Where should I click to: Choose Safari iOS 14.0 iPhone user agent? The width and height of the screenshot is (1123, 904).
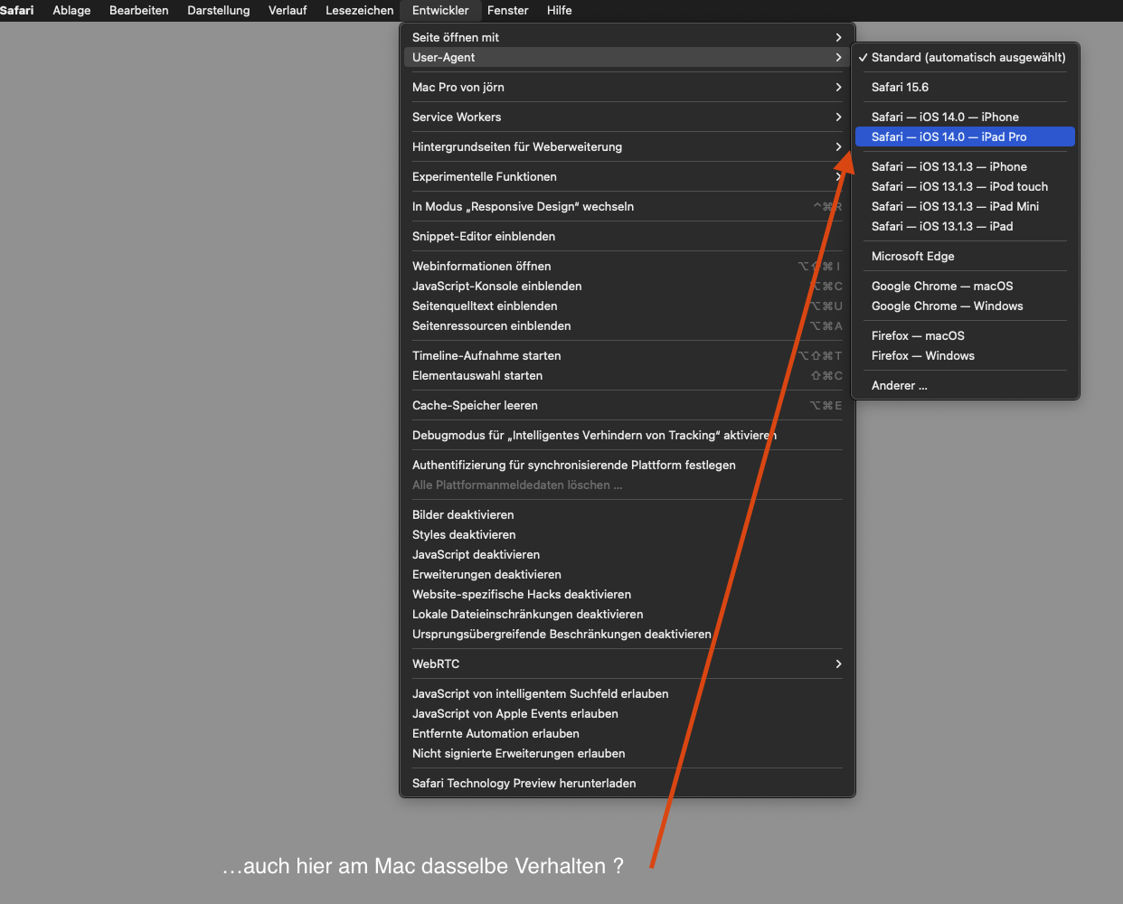pos(965,117)
